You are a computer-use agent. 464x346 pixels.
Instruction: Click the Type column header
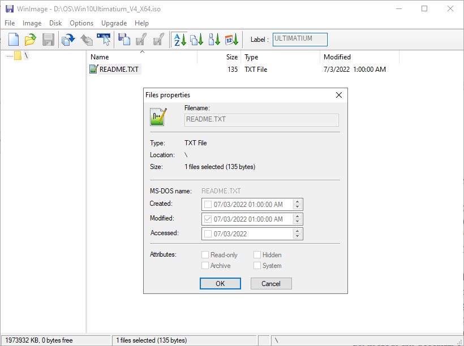[280, 57]
